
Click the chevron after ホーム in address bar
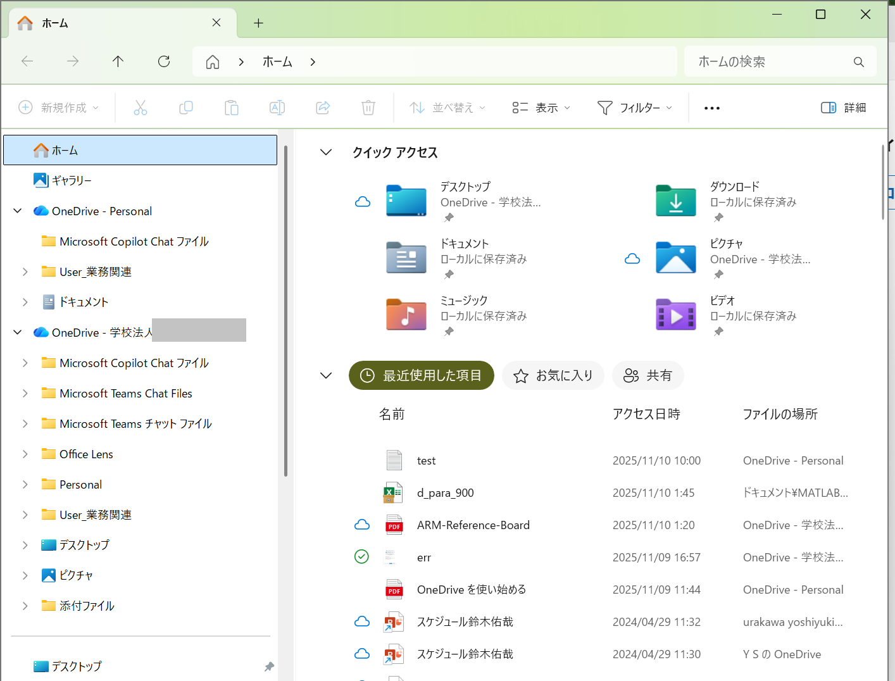[313, 62]
